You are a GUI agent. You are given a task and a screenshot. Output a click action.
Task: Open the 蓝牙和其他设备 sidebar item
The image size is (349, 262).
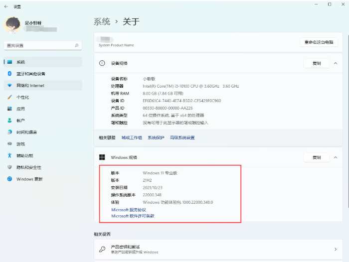click(43, 74)
